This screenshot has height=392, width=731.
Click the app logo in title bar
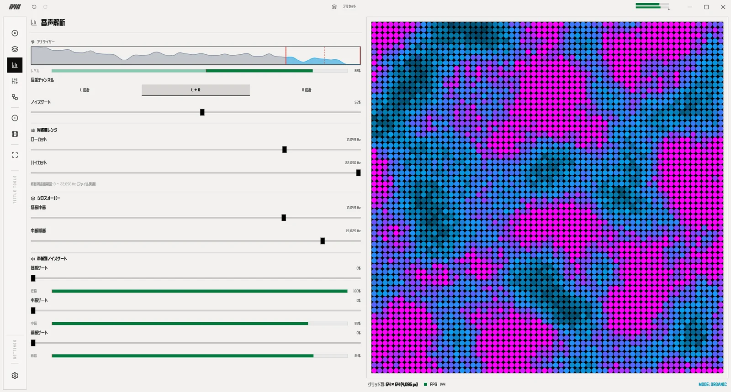coord(15,7)
